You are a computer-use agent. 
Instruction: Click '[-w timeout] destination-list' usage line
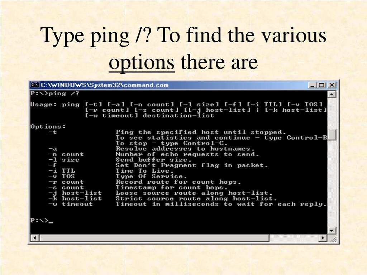pos(149,116)
